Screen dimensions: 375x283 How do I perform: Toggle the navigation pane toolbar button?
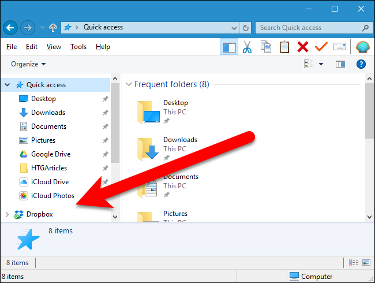tap(229, 47)
